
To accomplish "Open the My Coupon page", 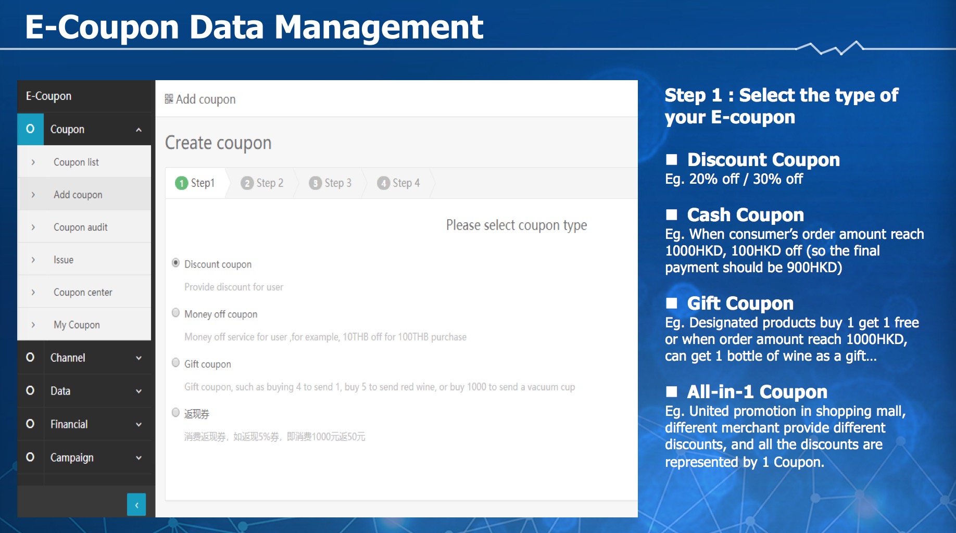I will (x=77, y=325).
